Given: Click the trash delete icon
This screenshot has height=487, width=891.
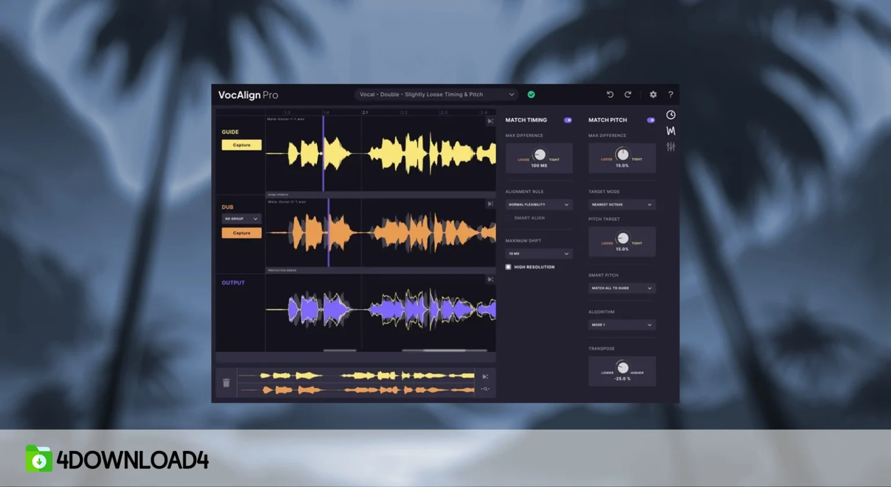Looking at the screenshot, I should [226, 383].
